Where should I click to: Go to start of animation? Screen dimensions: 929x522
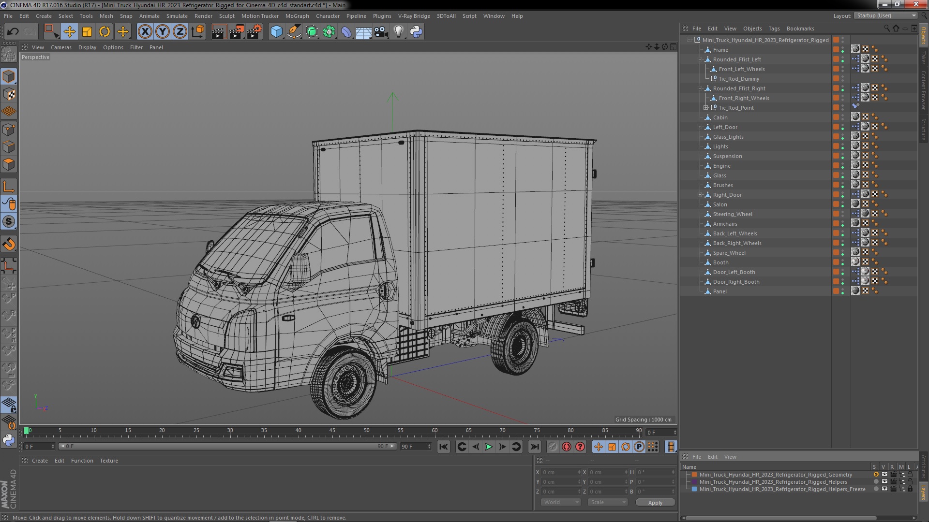443,447
